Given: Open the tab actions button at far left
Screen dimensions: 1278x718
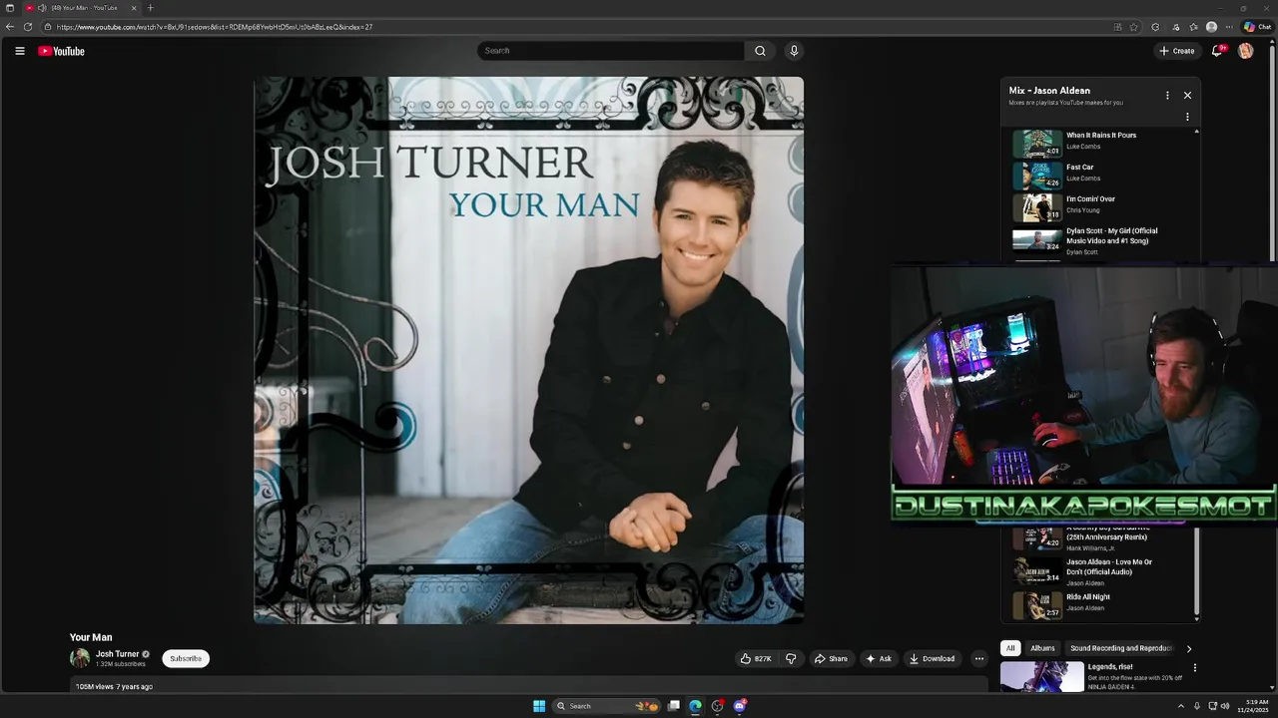Looking at the screenshot, I should (9, 8).
